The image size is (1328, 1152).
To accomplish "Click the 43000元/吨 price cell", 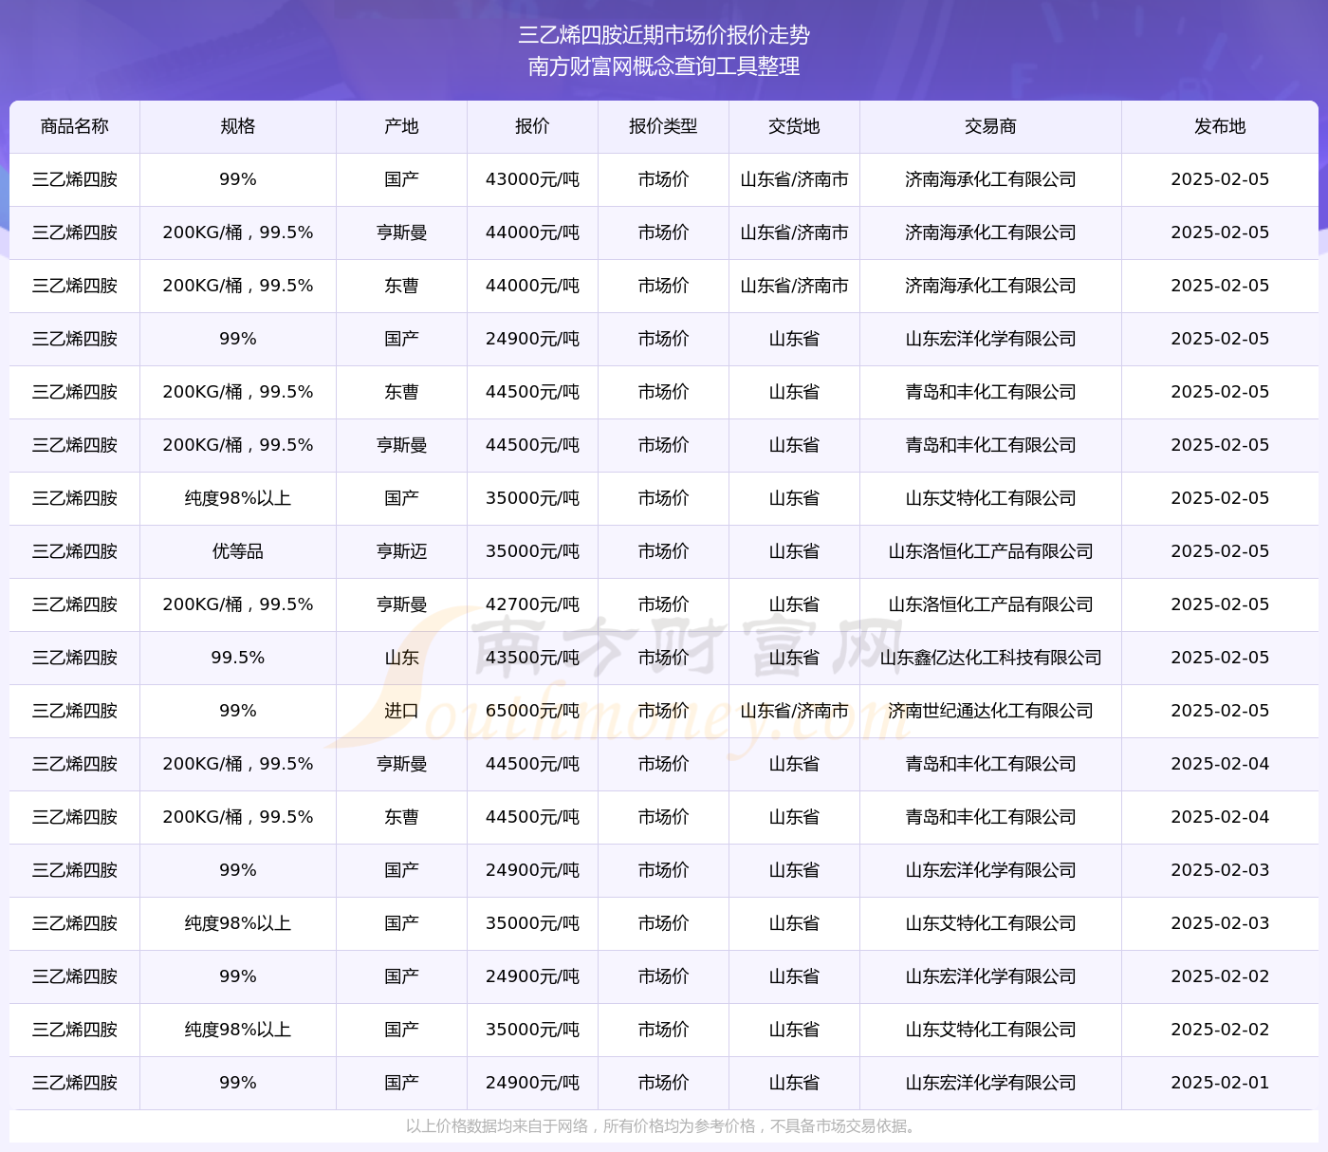I will click(x=533, y=179).
